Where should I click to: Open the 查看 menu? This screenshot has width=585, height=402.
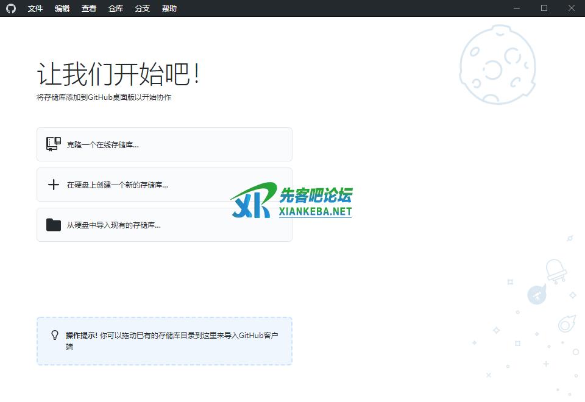pos(89,9)
